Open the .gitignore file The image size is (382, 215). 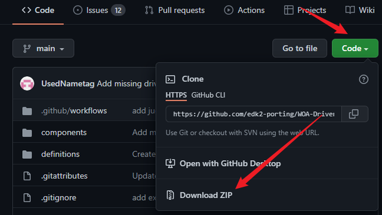[58, 198]
